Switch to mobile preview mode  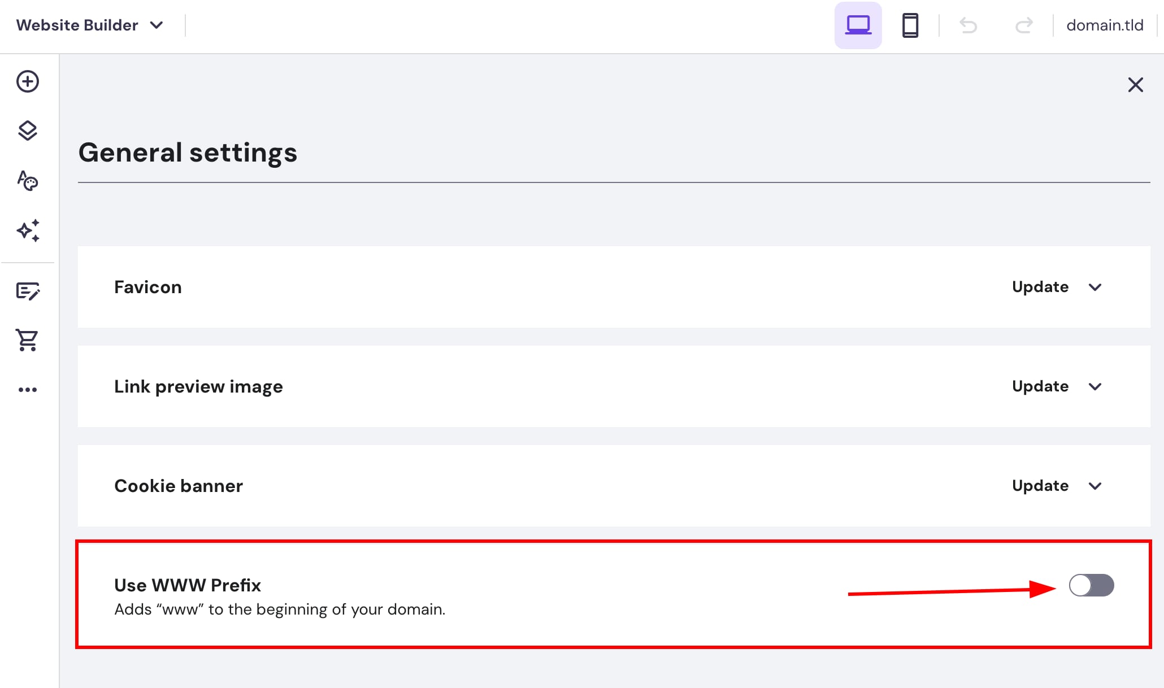910,25
